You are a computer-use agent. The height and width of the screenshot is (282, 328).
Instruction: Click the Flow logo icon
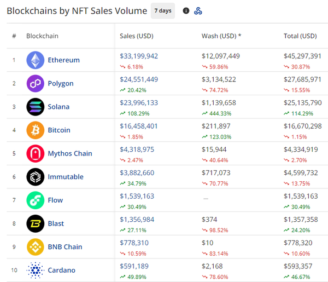(36, 200)
